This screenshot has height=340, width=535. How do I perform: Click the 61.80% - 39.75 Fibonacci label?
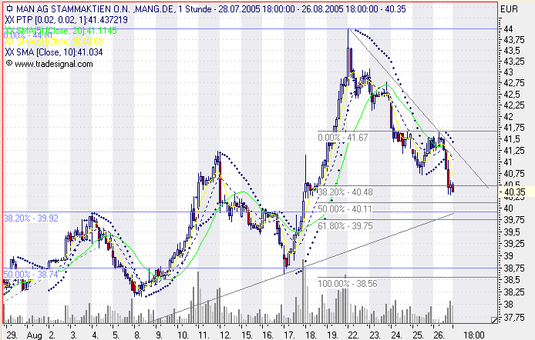pos(345,225)
